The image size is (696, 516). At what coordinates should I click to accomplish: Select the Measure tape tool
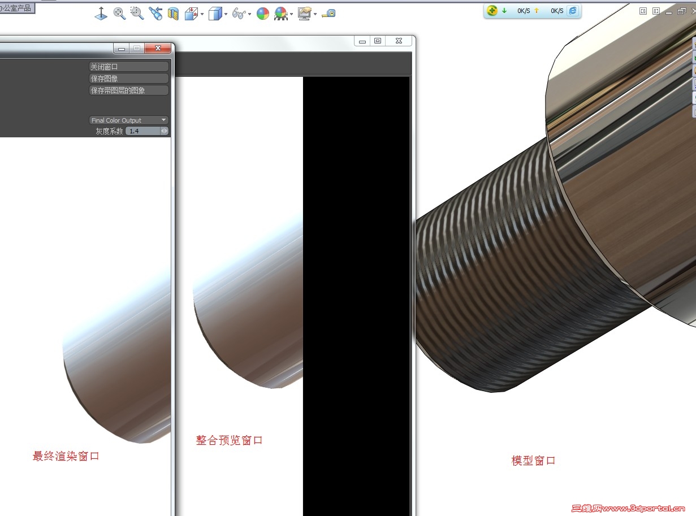tap(328, 14)
